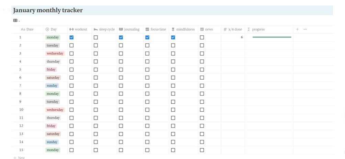Open the x/6 done column header
This screenshot has width=345, height=159.
pyautogui.click(x=233, y=29)
